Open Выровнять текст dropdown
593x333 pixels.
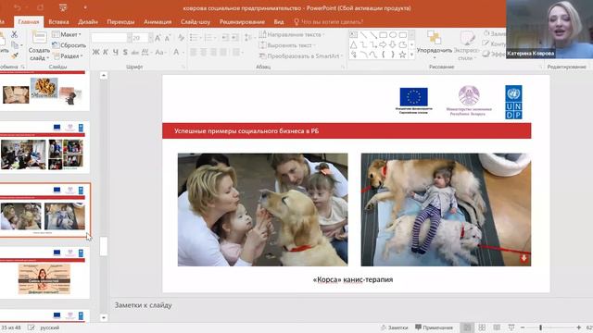click(x=287, y=45)
